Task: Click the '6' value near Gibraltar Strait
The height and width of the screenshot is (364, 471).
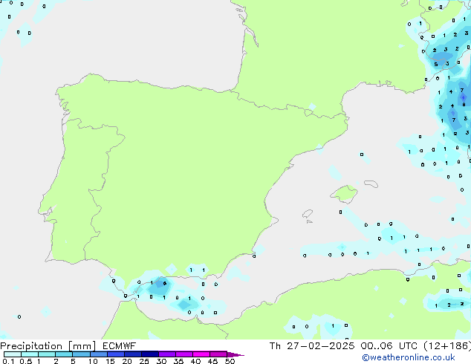Action: pyautogui.click(x=165, y=283)
